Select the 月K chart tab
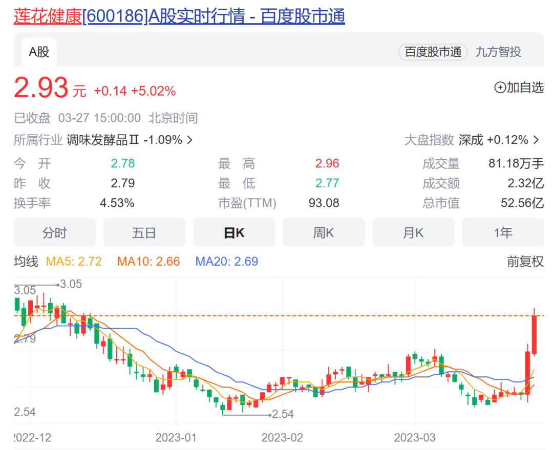This screenshot has height=450, width=553. [413, 232]
